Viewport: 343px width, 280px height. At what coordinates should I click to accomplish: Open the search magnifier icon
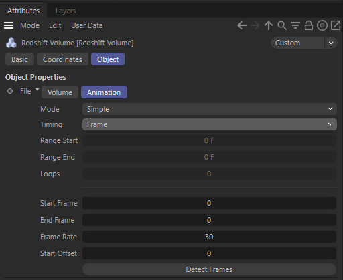click(282, 25)
